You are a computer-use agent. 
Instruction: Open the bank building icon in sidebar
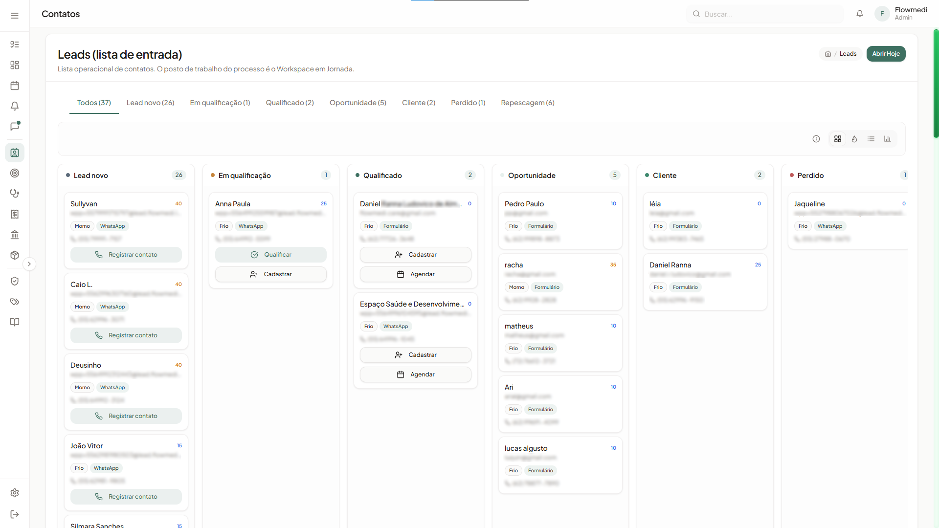click(15, 235)
